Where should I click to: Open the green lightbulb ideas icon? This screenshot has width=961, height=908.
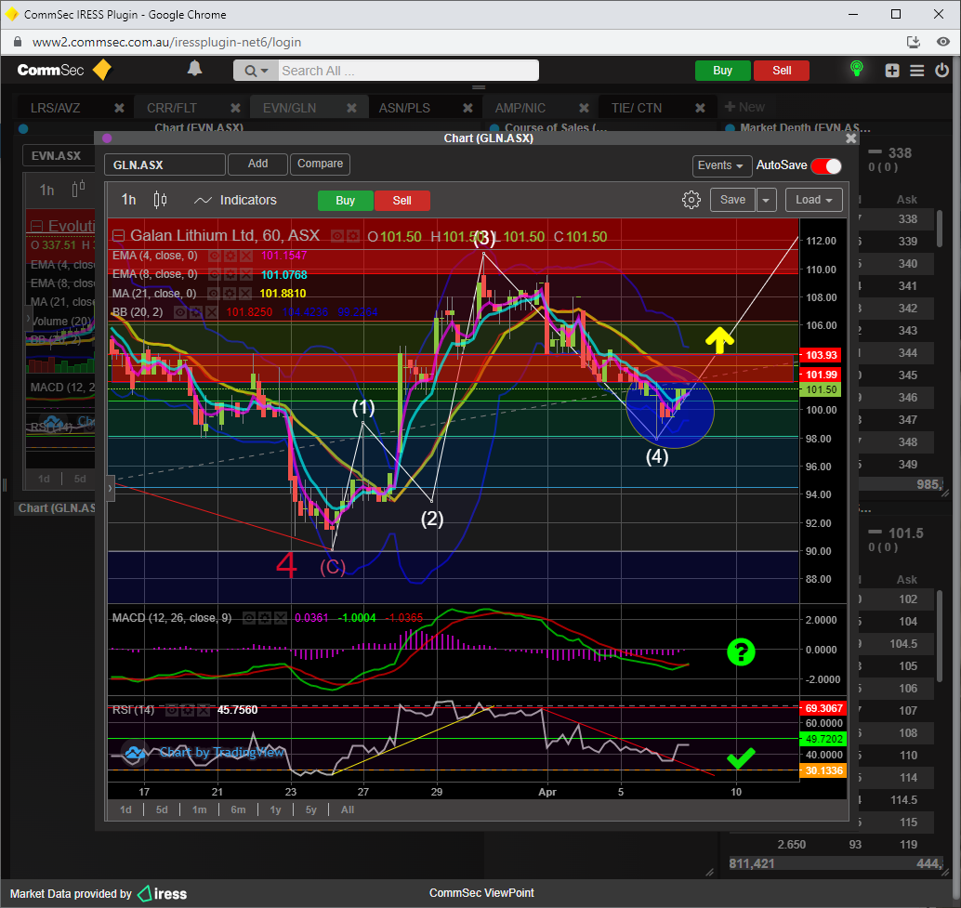point(857,69)
